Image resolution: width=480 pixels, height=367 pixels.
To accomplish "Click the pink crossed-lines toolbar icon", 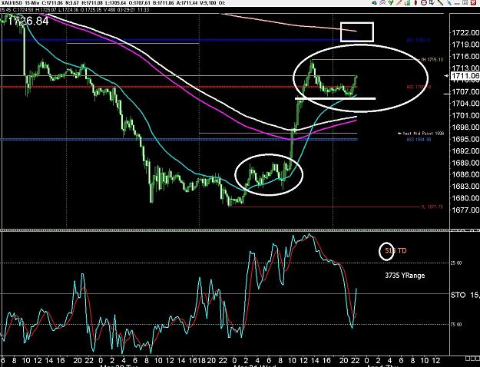I will [x=382, y=3].
